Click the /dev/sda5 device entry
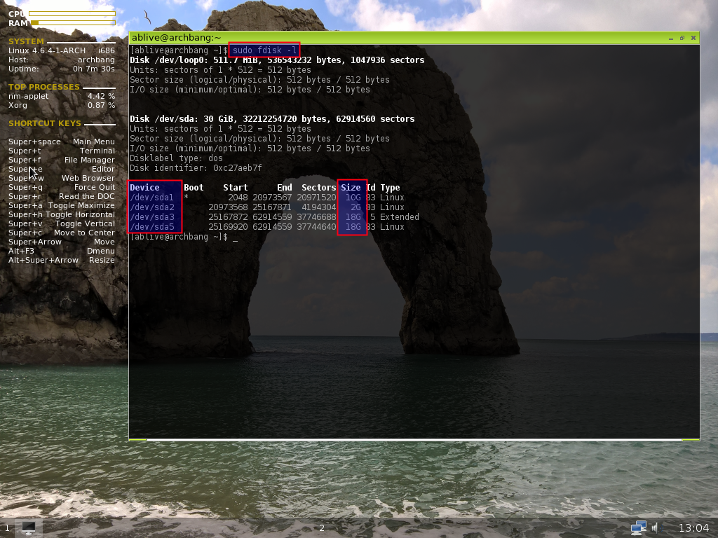This screenshot has height=538, width=718. pyautogui.click(x=151, y=227)
